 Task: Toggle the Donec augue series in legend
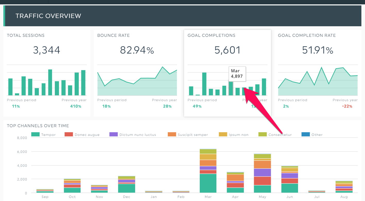[87, 135]
